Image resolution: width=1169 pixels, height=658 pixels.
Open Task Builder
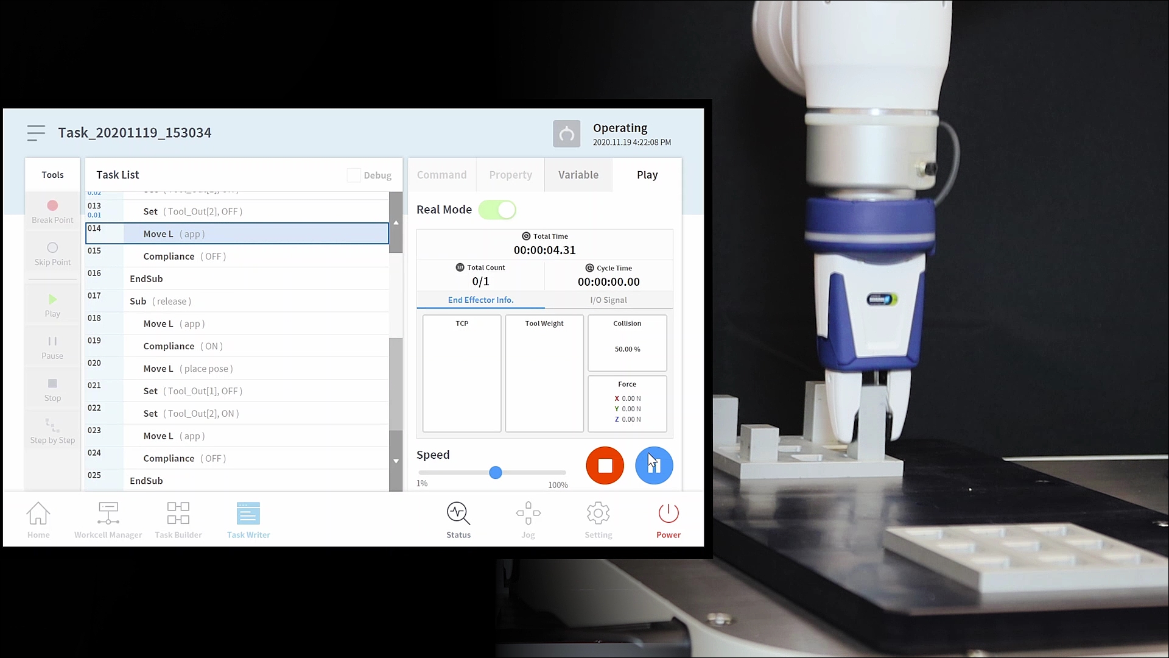[x=178, y=520]
